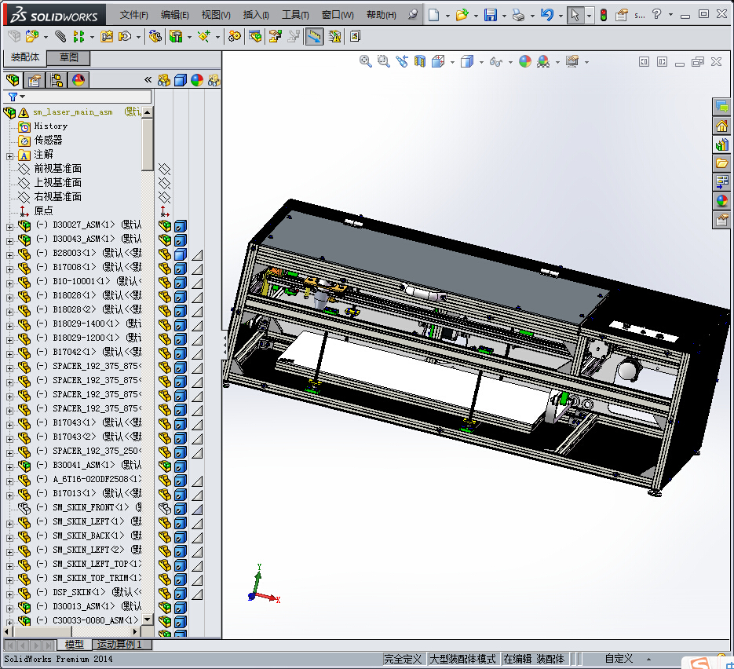Click the Edit Appearance color ball

(x=525, y=61)
